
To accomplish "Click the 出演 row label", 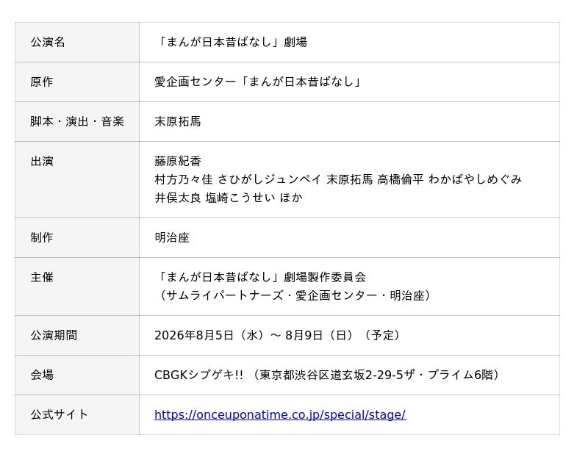I will (42, 161).
